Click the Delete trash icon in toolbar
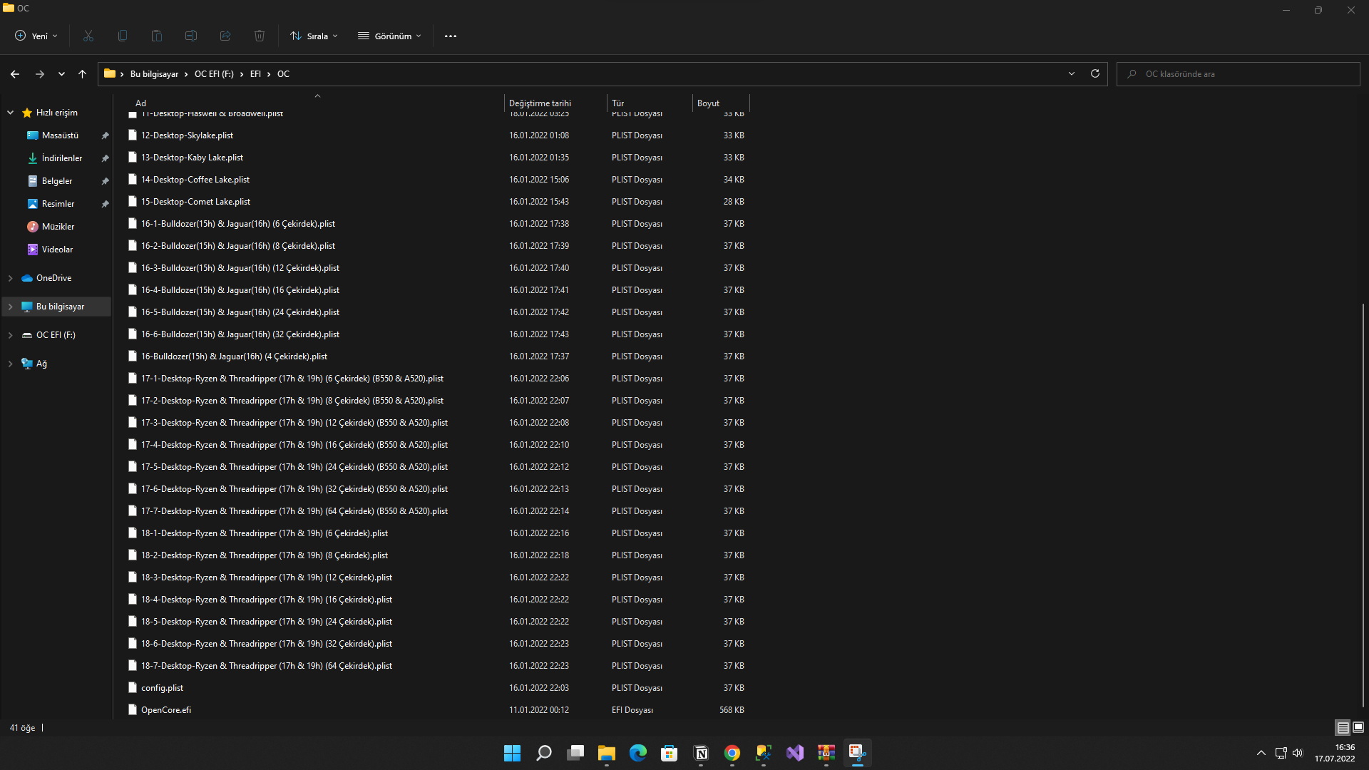 pos(260,36)
